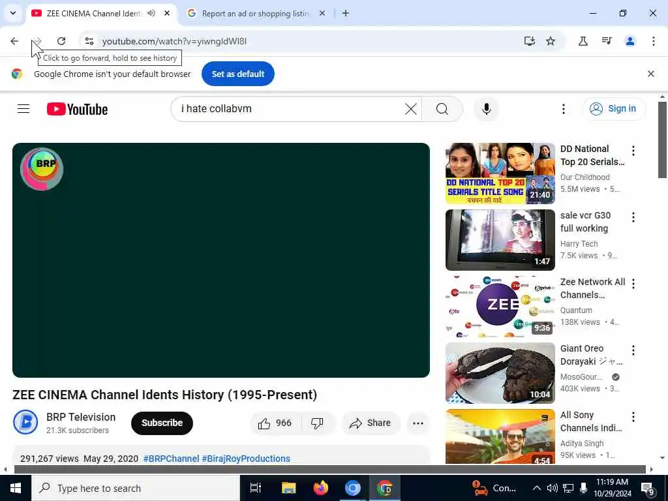This screenshot has height=501, width=668.
Task: Open Windows Start menu
Action: tap(16, 488)
